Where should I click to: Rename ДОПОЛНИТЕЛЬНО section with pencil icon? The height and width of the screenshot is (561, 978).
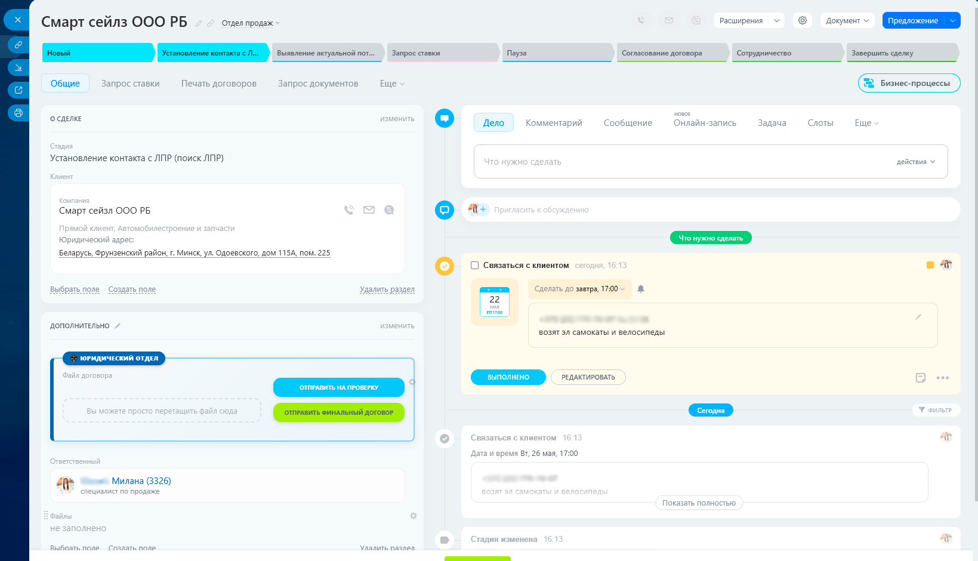click(x=118, y=326)
